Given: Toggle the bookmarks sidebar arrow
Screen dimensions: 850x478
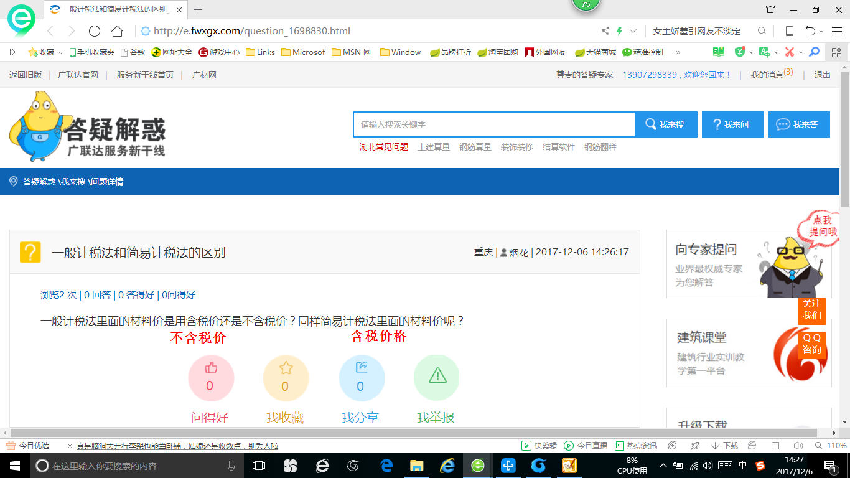Looking at the screenshot, I should pyautogui.click(x=12, y=52).
